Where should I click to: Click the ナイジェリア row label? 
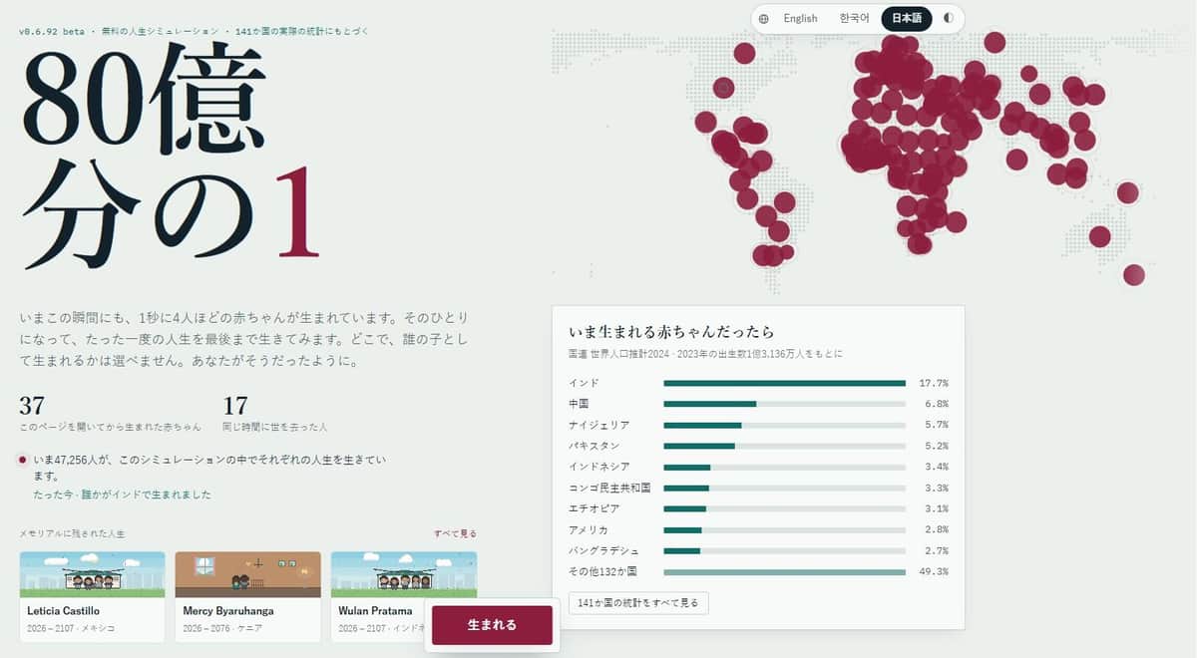(598, 425)
